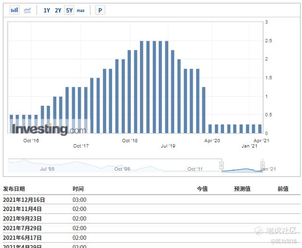Sort by the 发布日期 column header
The width and height of the screenshot is (302, 248).
click(14, 189)
